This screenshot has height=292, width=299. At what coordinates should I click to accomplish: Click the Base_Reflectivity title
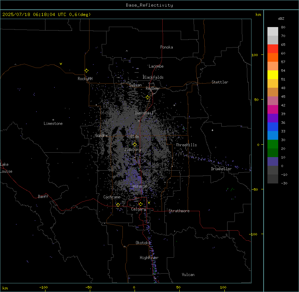tap(149, 5)
